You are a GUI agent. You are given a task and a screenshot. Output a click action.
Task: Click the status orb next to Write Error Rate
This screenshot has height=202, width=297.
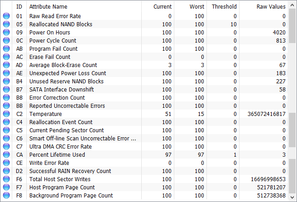coord(6,163)
